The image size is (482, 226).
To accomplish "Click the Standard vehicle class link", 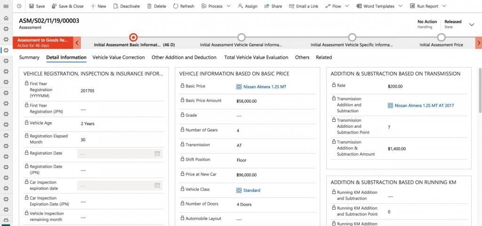I will click(x=251, y=190).
